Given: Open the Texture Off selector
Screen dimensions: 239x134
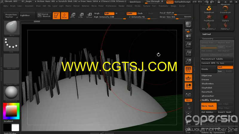Looking at the screenshot, I should tap(12, 78).
